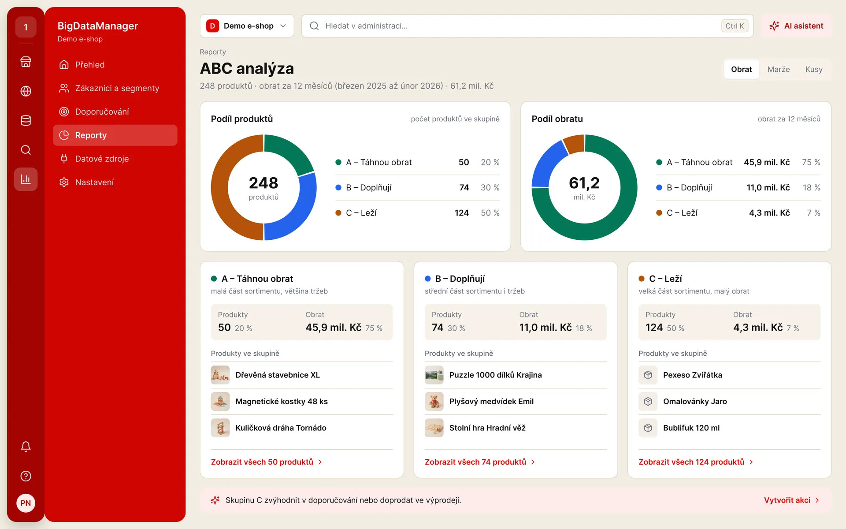Open the notifications bell icon
Viewport: 846px width, 529px height.
[26, 447]
